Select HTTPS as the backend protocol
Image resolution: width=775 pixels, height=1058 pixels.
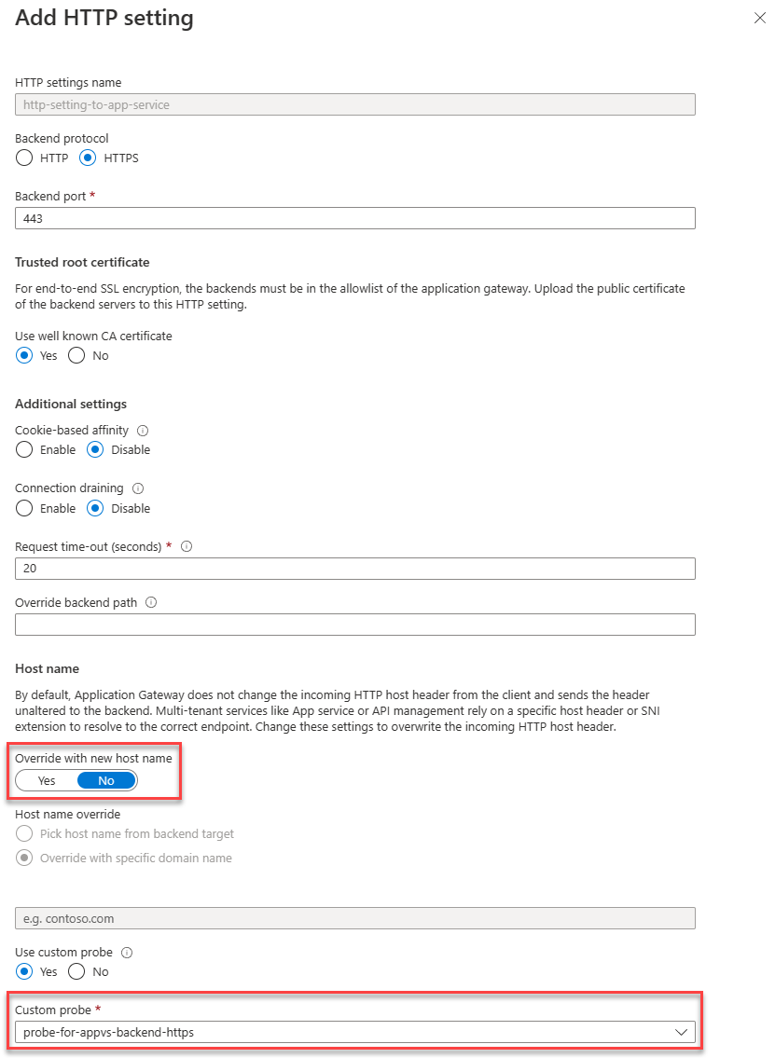[x=89, y=158]
